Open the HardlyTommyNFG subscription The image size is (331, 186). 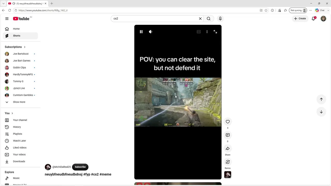[x=20, y=74]
